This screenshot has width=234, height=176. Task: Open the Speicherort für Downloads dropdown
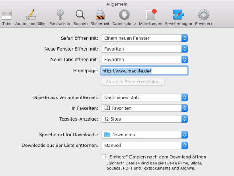[x=144, y=135]
